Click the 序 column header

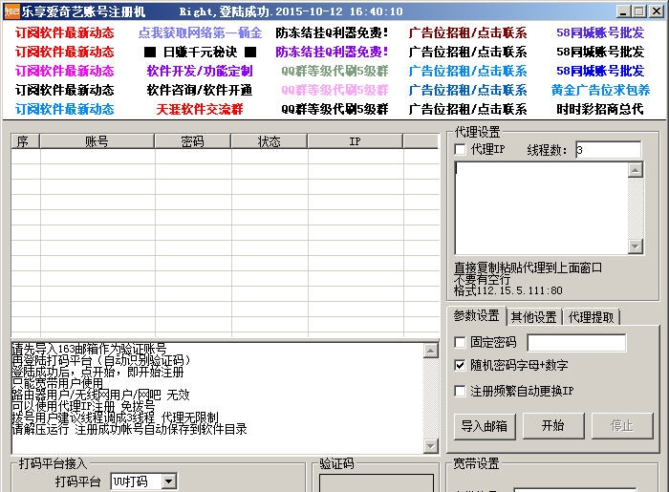26,141
